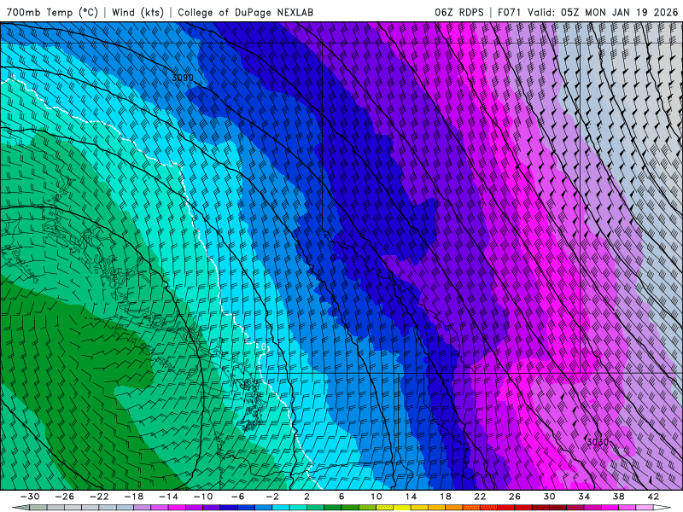Click the 3030 height contour label
683x512 pixels.
point(598,442)
